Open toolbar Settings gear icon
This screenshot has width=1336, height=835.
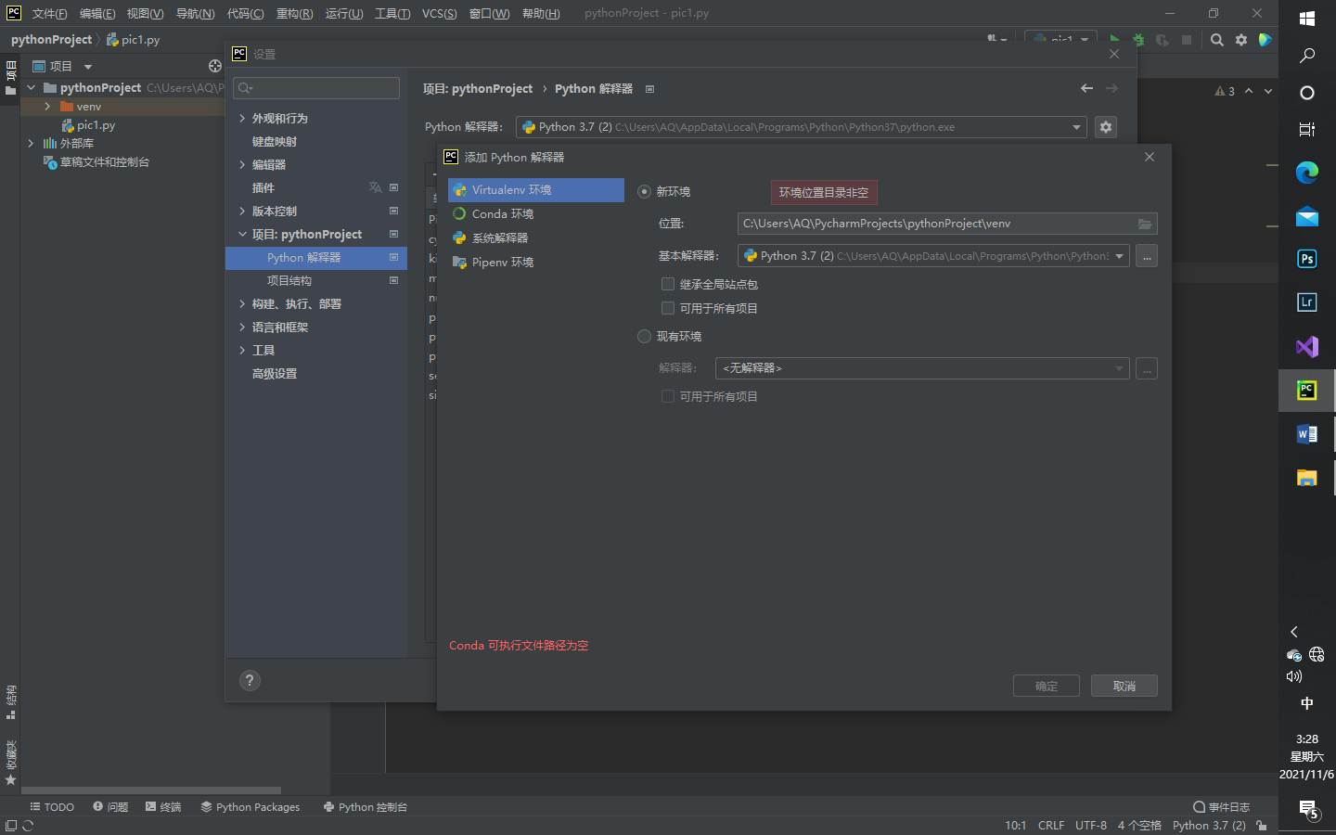(x=1240, y=40)
